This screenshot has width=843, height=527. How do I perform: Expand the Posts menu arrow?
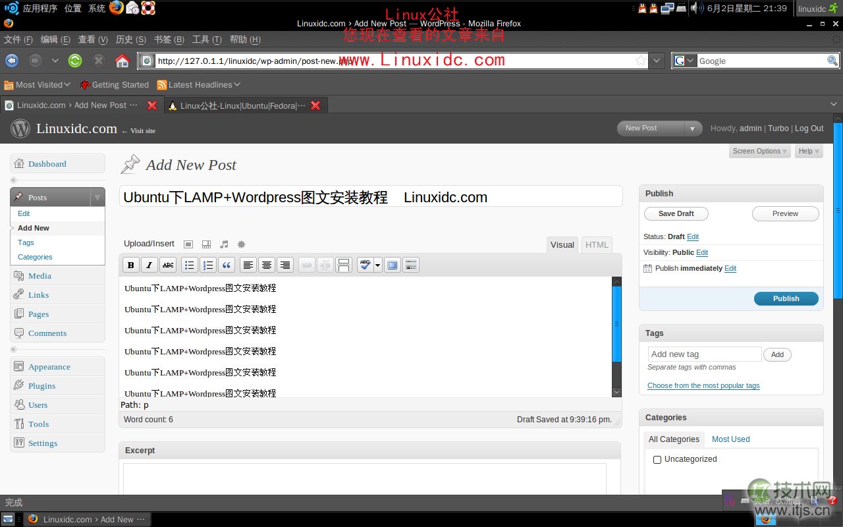[97, 197]
